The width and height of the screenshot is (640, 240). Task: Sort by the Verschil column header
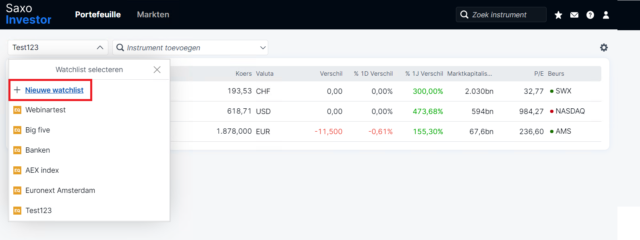(331, 74)
